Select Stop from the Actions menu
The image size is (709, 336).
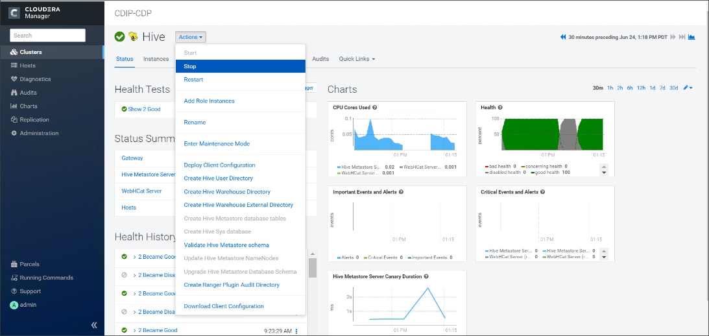pos(241,66)
